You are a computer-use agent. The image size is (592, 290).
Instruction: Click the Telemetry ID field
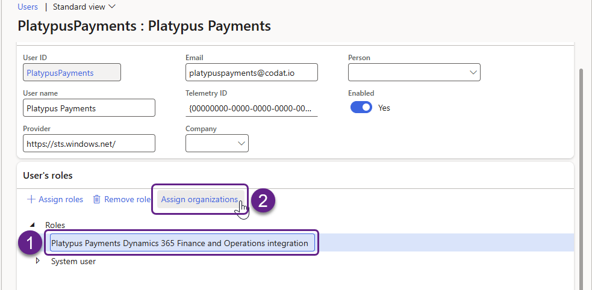pos(251,108)
